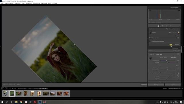Image resolution: width=184 pixels, height=104 pixels.
Task: Go forward with the right arrow in filmstrip bar
Action: 15,88
